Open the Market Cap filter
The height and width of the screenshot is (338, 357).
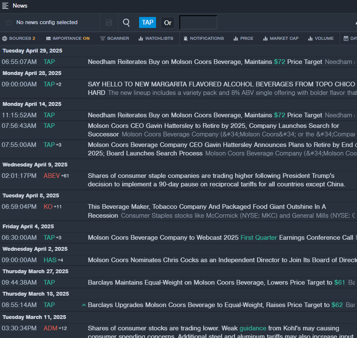(x=281, y=39)
